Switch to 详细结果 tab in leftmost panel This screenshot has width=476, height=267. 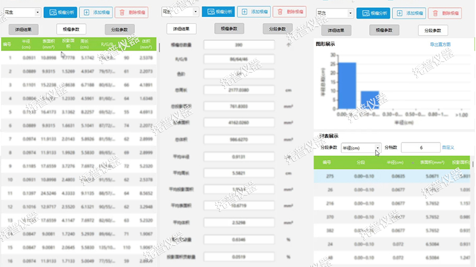point(22,30)
